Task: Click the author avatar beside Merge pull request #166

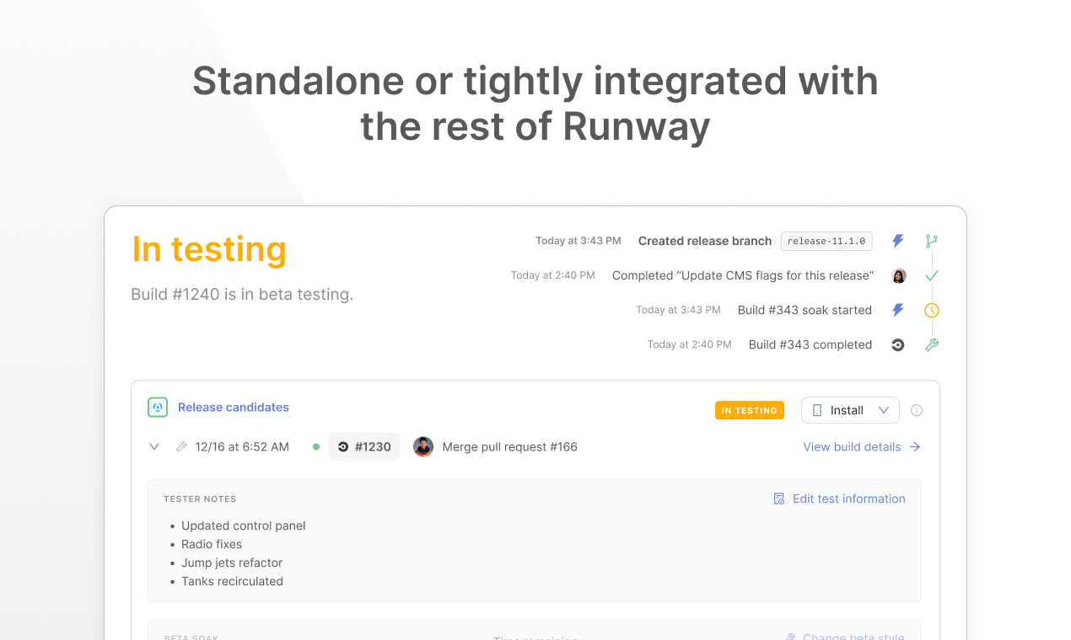Action: (423, 447)
